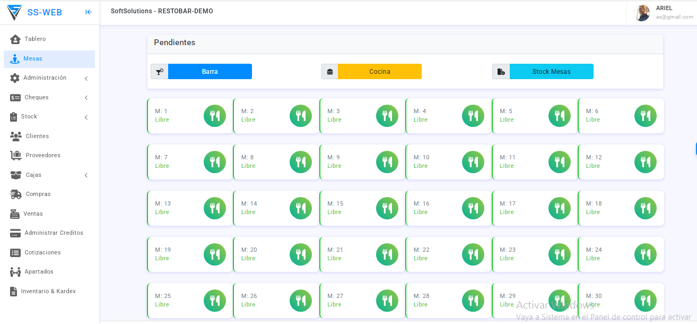Click the stock icon beside Stock Mesas
The height and width of the screenshot is (324, 697).
pyautogui.click(x=501, y=72)
